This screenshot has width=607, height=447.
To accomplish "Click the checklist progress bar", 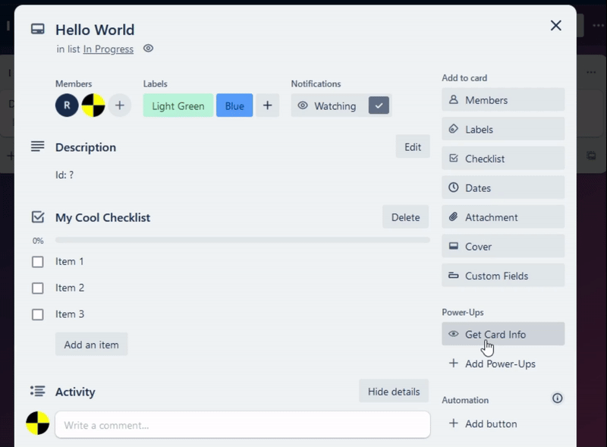I will pyautogui.click(x=242, y=241).
